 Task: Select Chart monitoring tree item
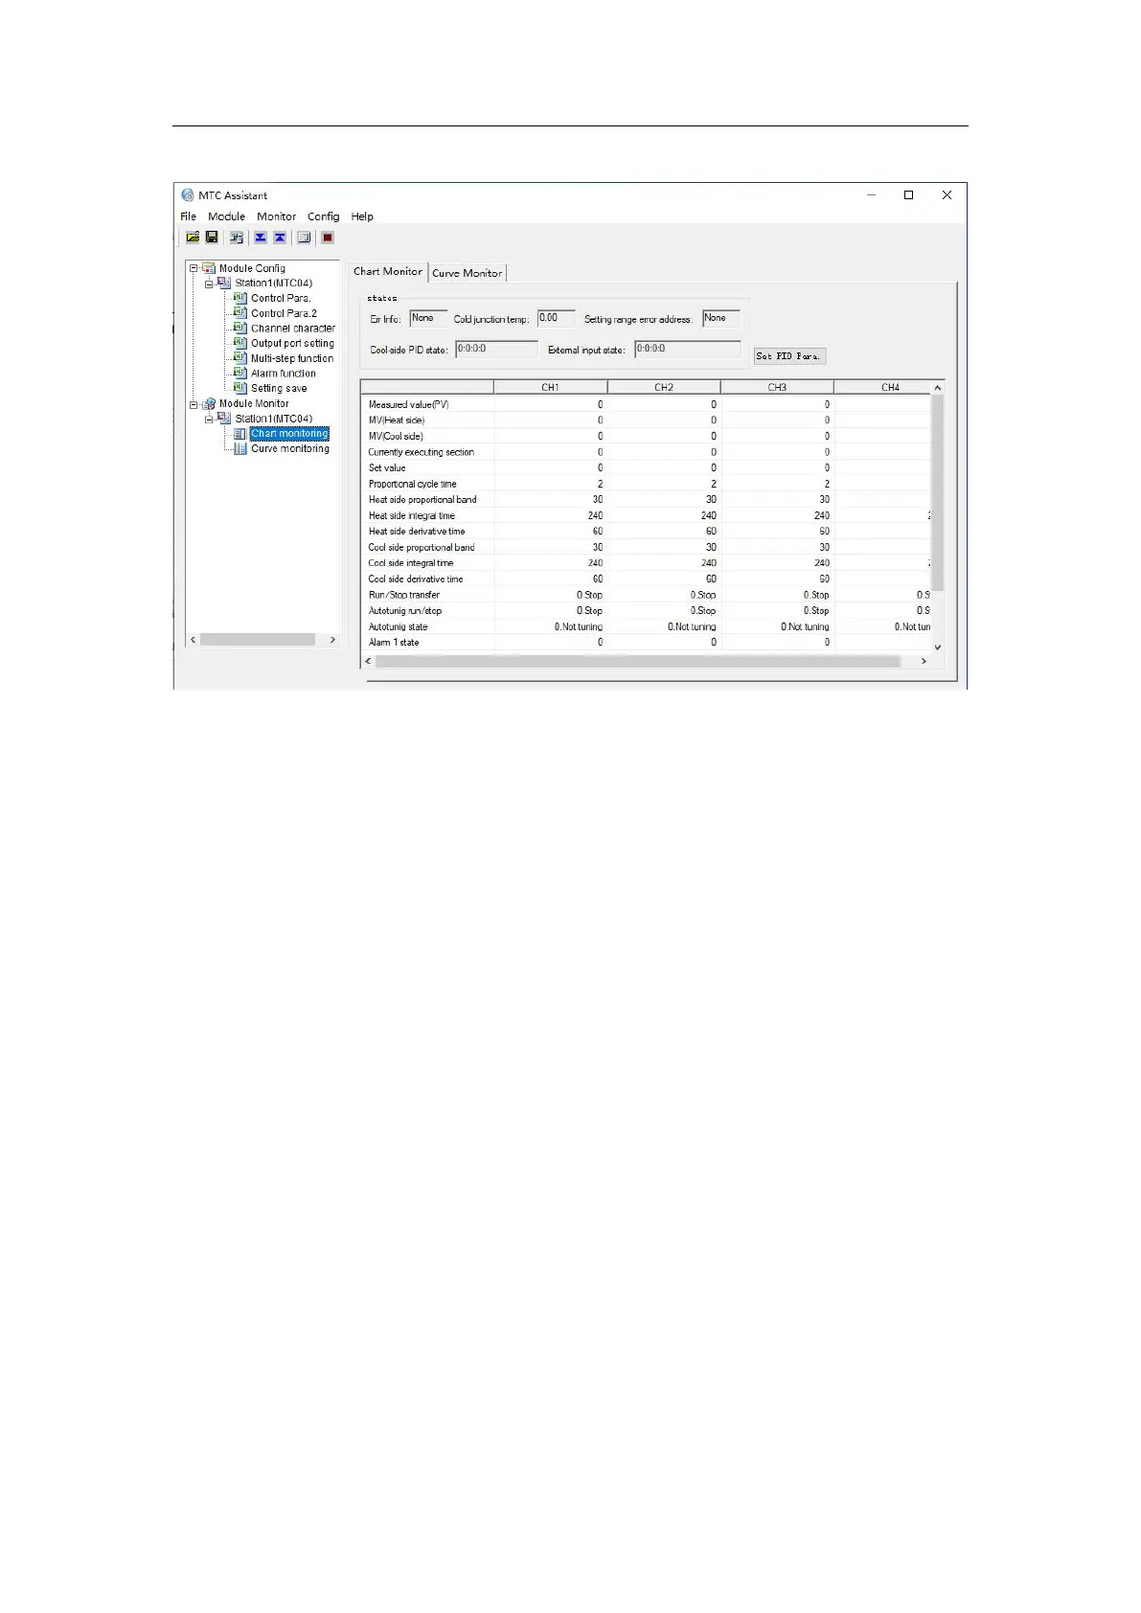[289, 433]
